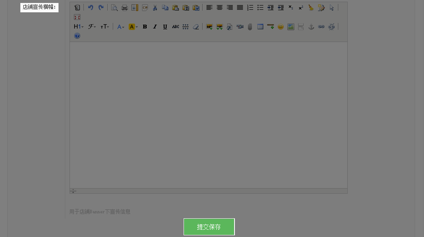Click the 提交保存 button
The image size is (424, 237).
pyautogui.click(x=209, y=227)
